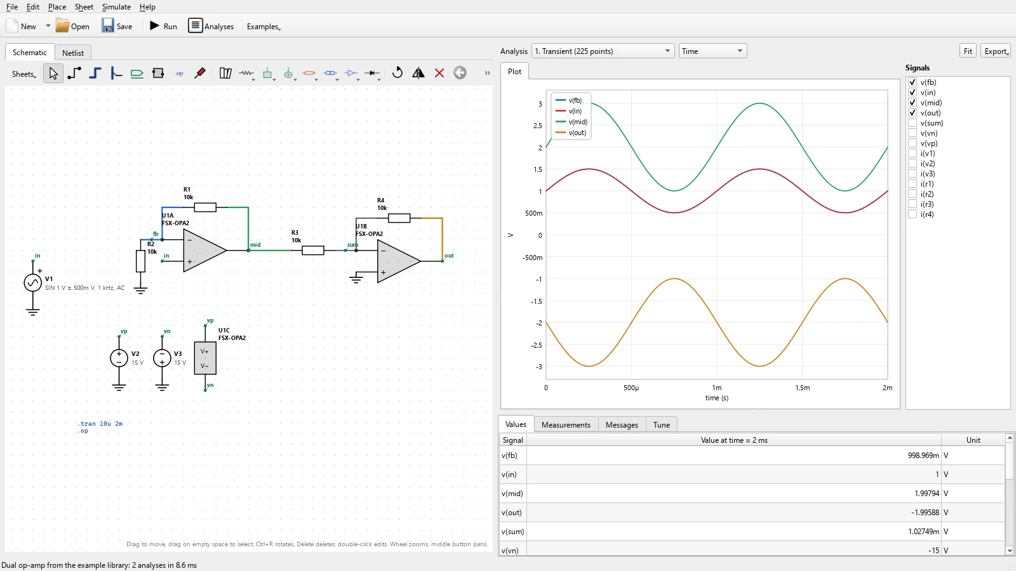Click the Save disk icon
1016x571 pixels.
pyautogui.click(x=117, y=26)
